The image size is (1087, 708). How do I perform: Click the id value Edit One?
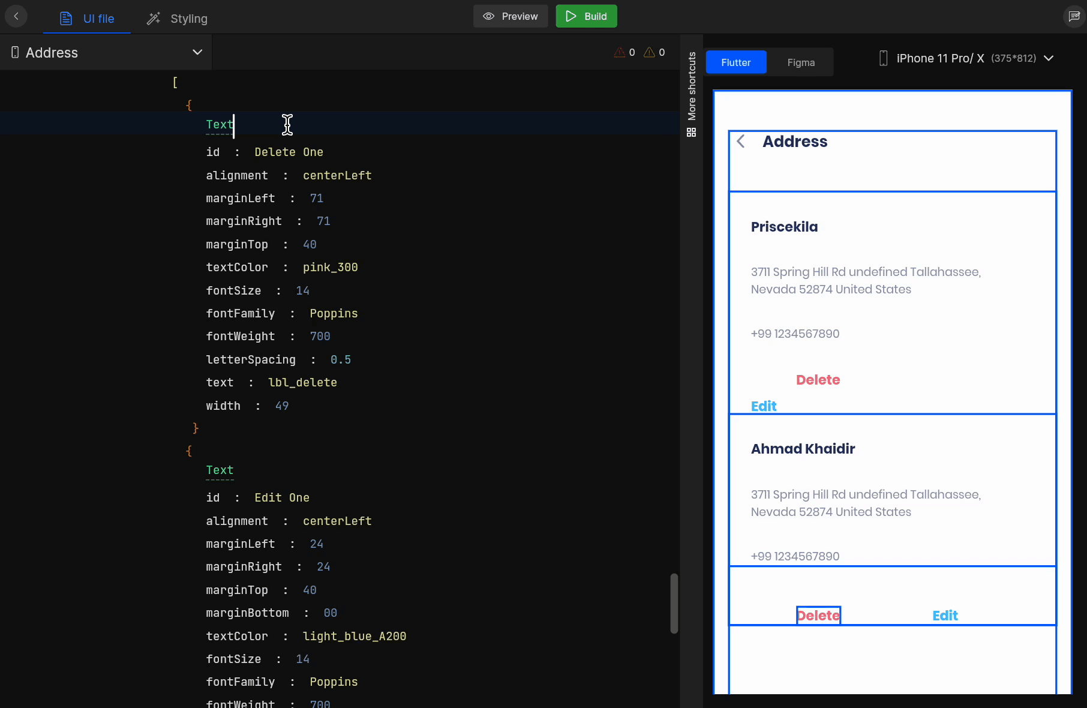pyautogui.click(x=282, y=498)
